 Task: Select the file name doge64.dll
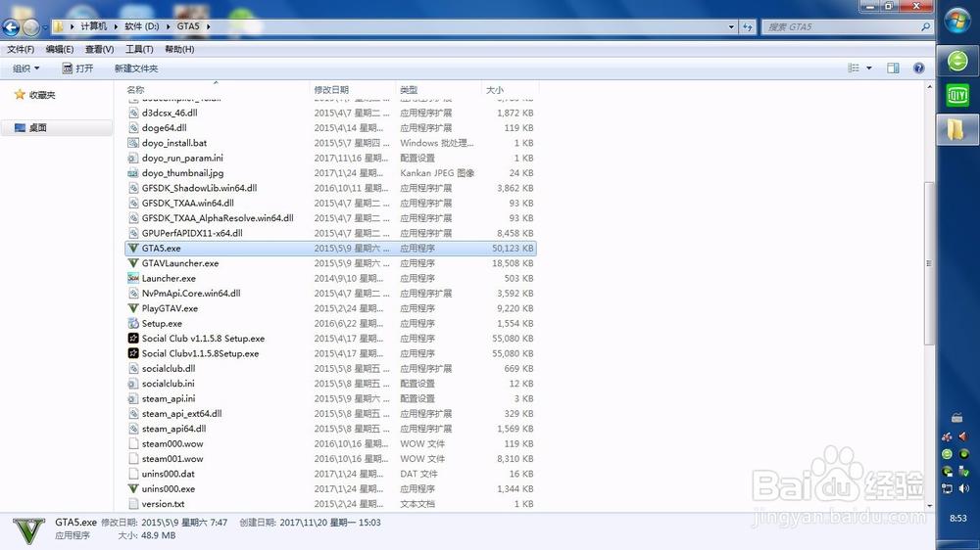point(165,128)
